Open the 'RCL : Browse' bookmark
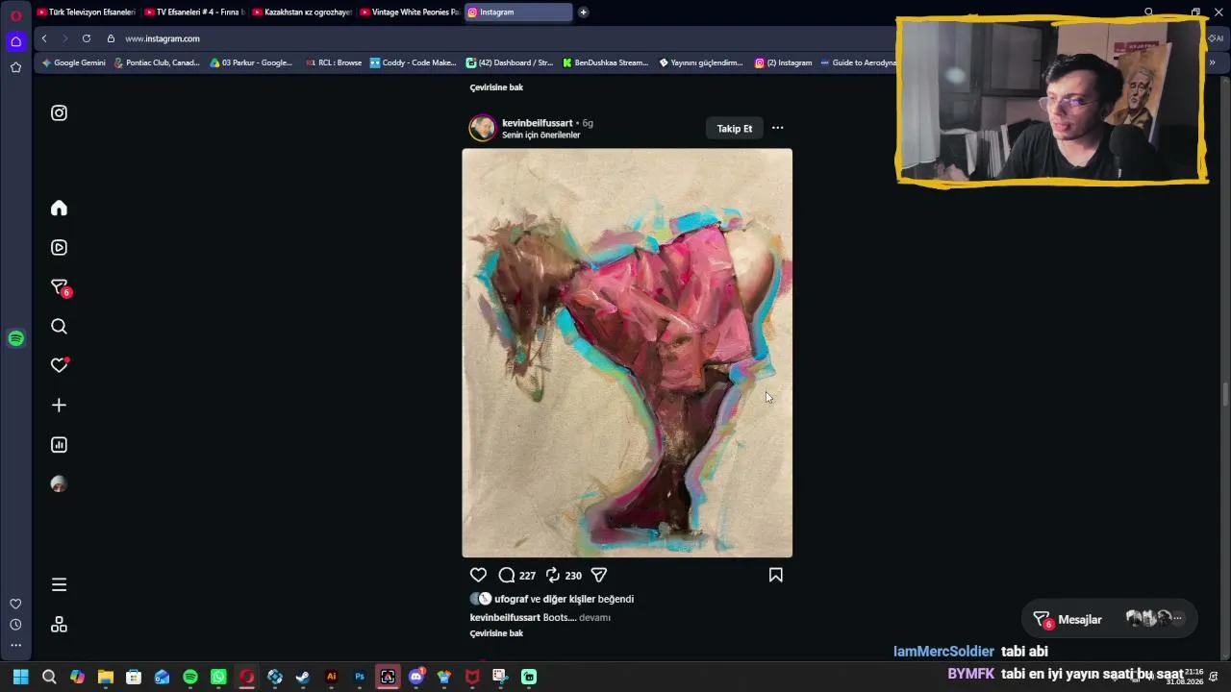 point(333,62)
